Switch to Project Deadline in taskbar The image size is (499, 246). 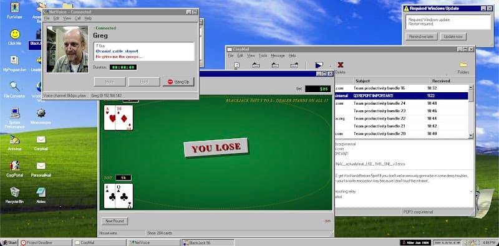[x=45, y=242]
